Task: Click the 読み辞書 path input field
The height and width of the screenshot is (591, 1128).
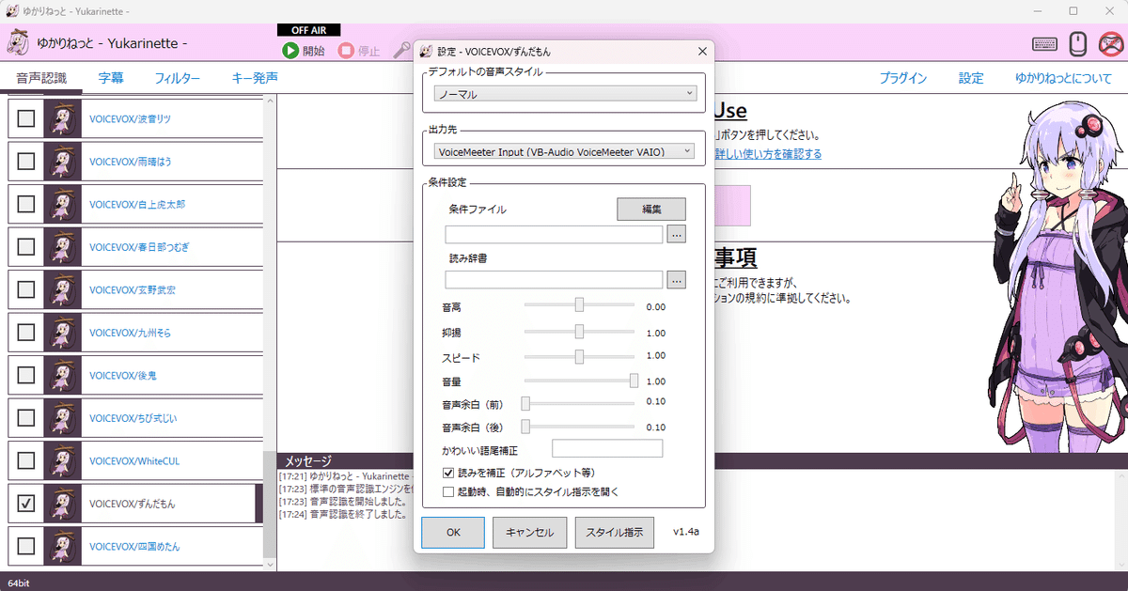Action: click(555, 279)
